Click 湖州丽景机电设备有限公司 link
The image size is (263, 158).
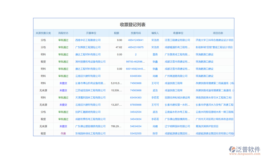click(x=90, y=62)
